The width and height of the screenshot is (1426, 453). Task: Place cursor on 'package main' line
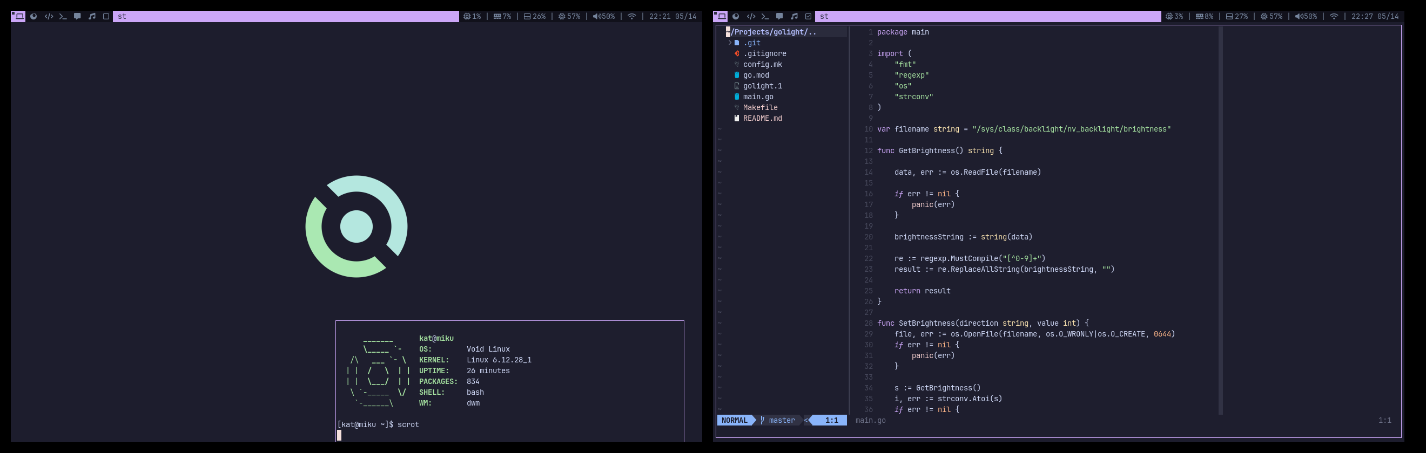click(x=903, y=32)
